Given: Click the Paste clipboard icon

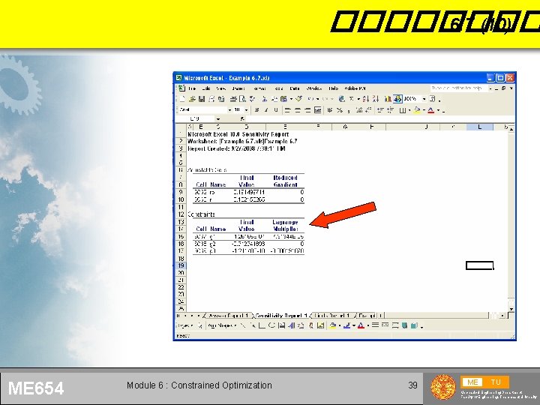Looking at the screenshot, I should [283, 99].
